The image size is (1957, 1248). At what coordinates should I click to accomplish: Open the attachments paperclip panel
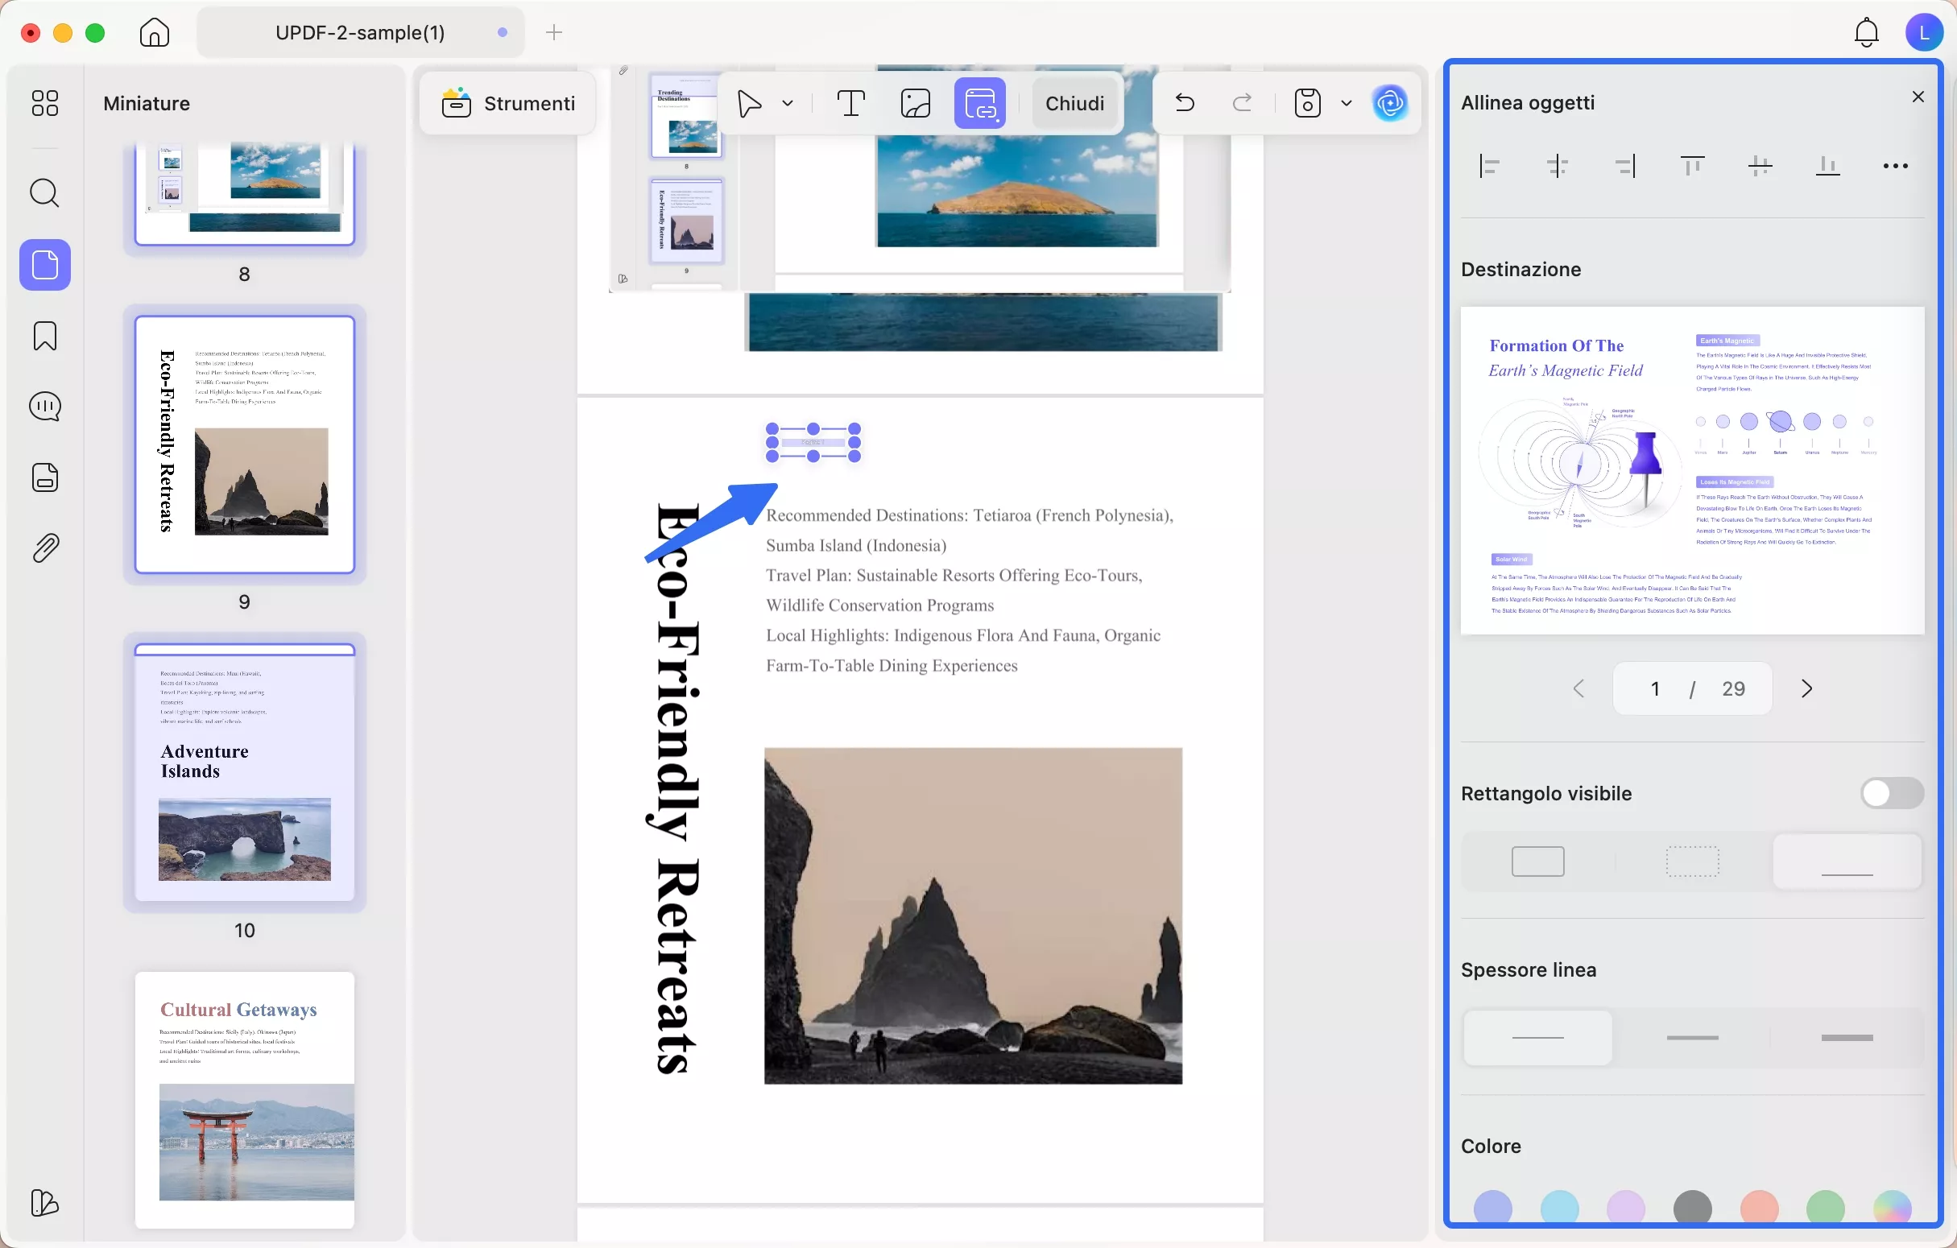(x=45, y=548)
